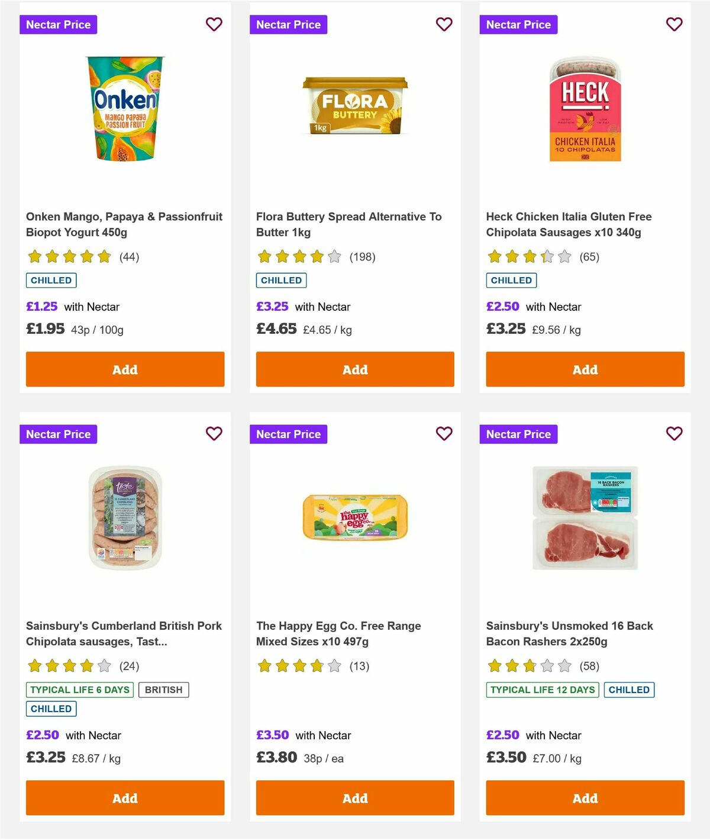The width and height of the screenshot is (710, 840).
Task: Click the BRITISH tag on Cumberland sausages
Action: 164,690
